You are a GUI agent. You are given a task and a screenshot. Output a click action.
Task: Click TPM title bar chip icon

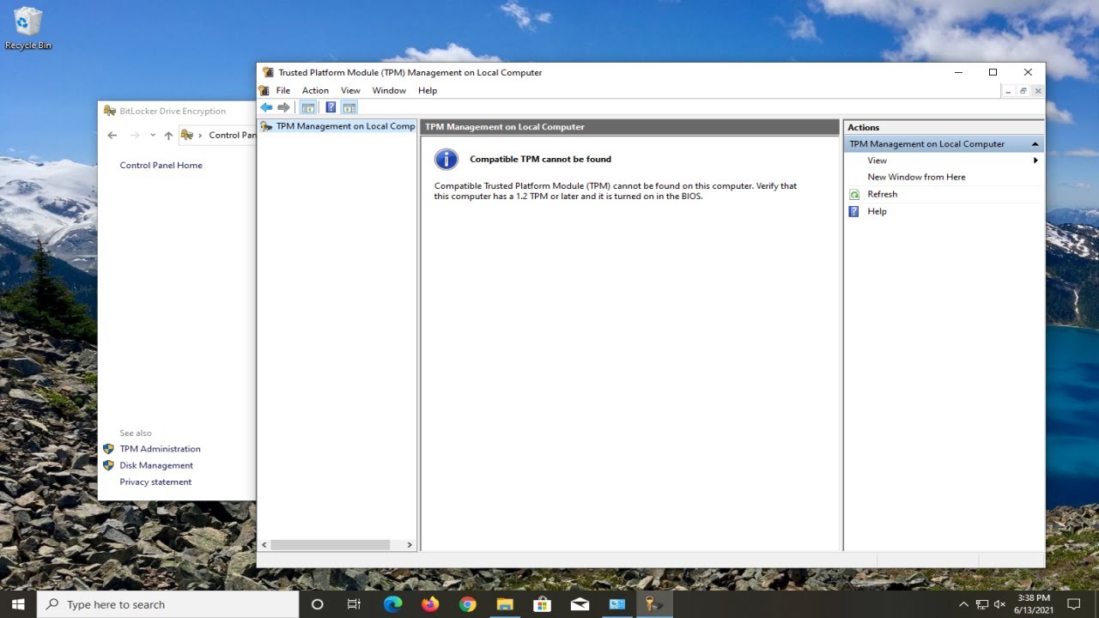[268, 72]
